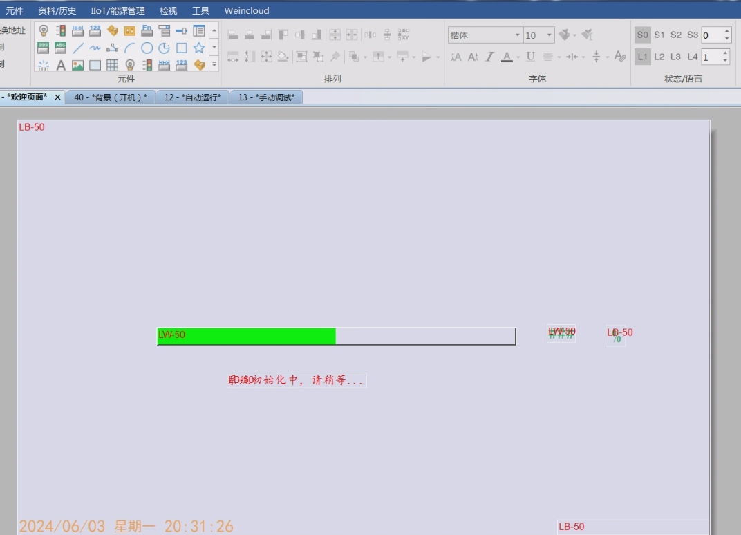Open the 工具 menu
Image resolution: width=741 pixels, height=535 pixels.
[200, 10]
